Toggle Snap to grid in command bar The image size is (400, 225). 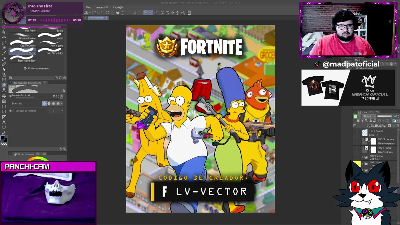point(156,13)
